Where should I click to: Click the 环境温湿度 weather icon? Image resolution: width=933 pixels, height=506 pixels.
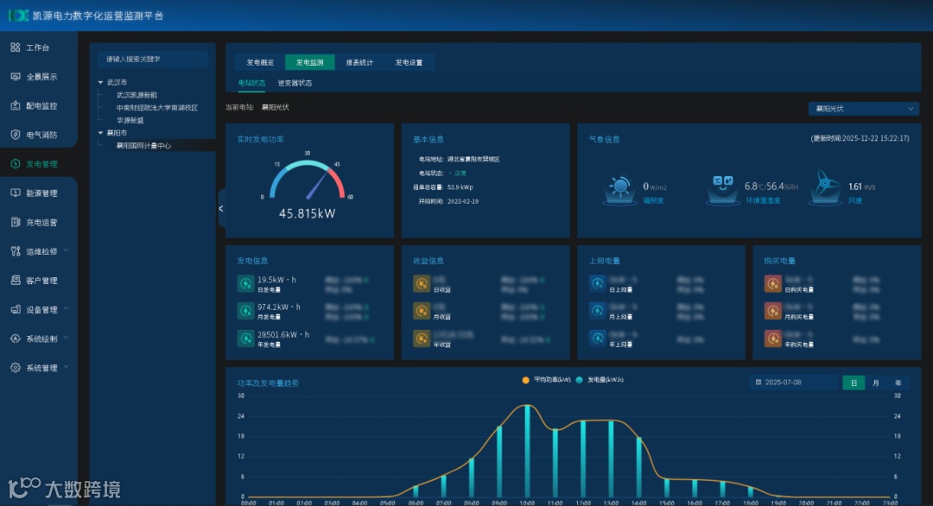pos(722,190)
